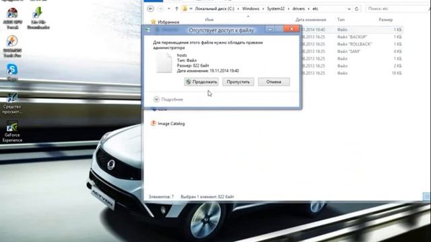Navigate to Windows in the address bar

[251, 9]
